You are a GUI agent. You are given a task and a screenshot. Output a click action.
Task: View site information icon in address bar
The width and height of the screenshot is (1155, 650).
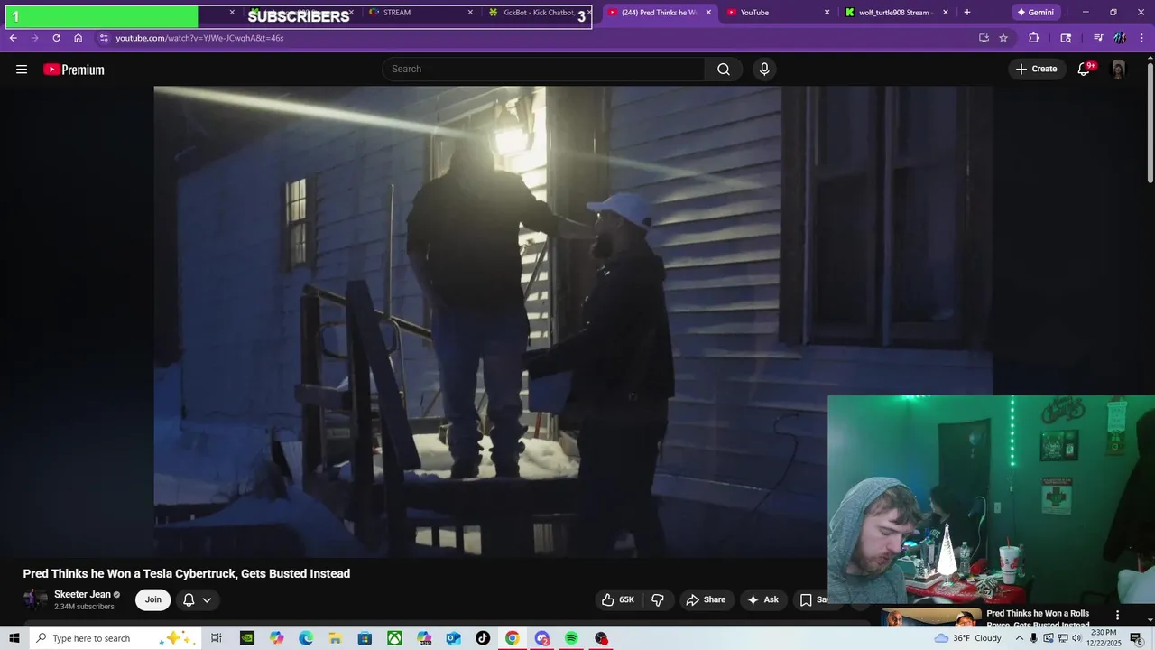104,38
